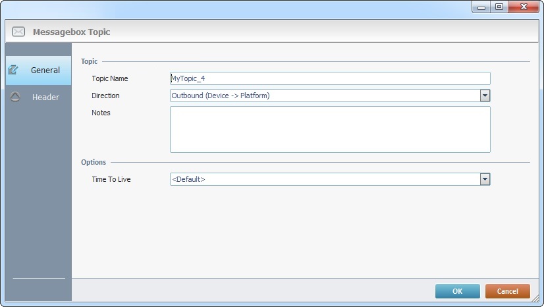Click the Direction label text
Image resolution: width=544 pixels, height=307 pixels.
click(x=106, y=96)
